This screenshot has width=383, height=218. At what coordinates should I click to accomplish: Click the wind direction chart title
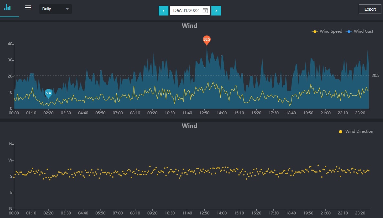[189, 126]
